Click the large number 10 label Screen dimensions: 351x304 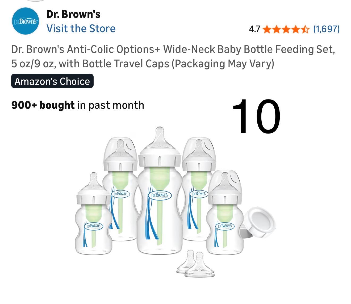256,116
